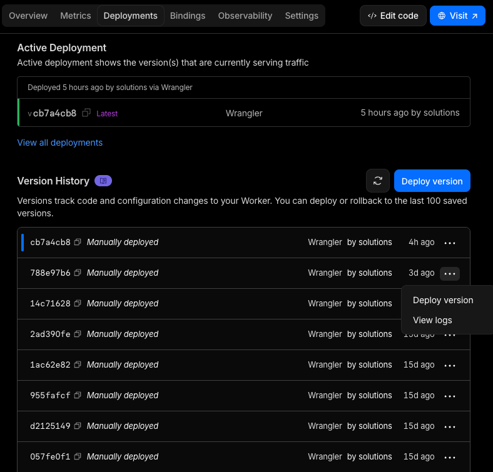Screen dimensions: 493x472
Task: Click version hash 14c71628
Action: pos(50,303)
